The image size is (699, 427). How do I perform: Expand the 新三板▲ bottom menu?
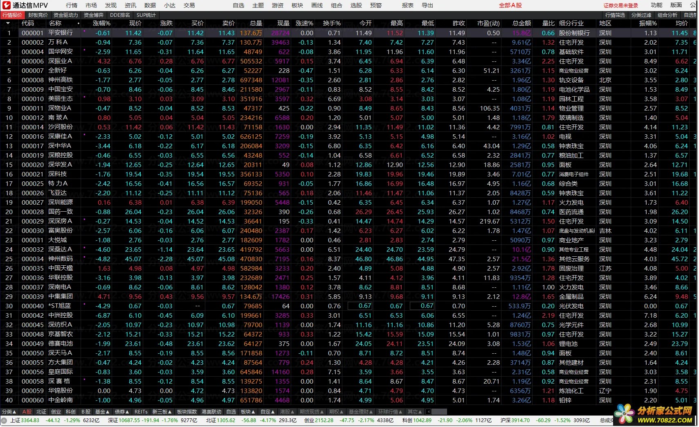tap(162, 411)
